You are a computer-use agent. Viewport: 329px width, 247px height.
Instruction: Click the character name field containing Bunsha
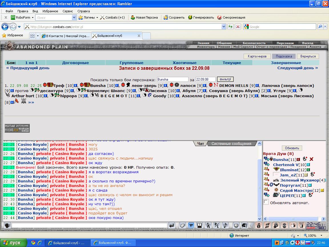click(173, 79)
